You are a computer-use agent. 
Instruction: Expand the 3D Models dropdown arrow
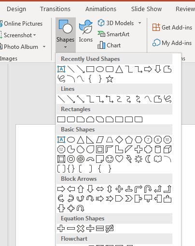(140, 23)
